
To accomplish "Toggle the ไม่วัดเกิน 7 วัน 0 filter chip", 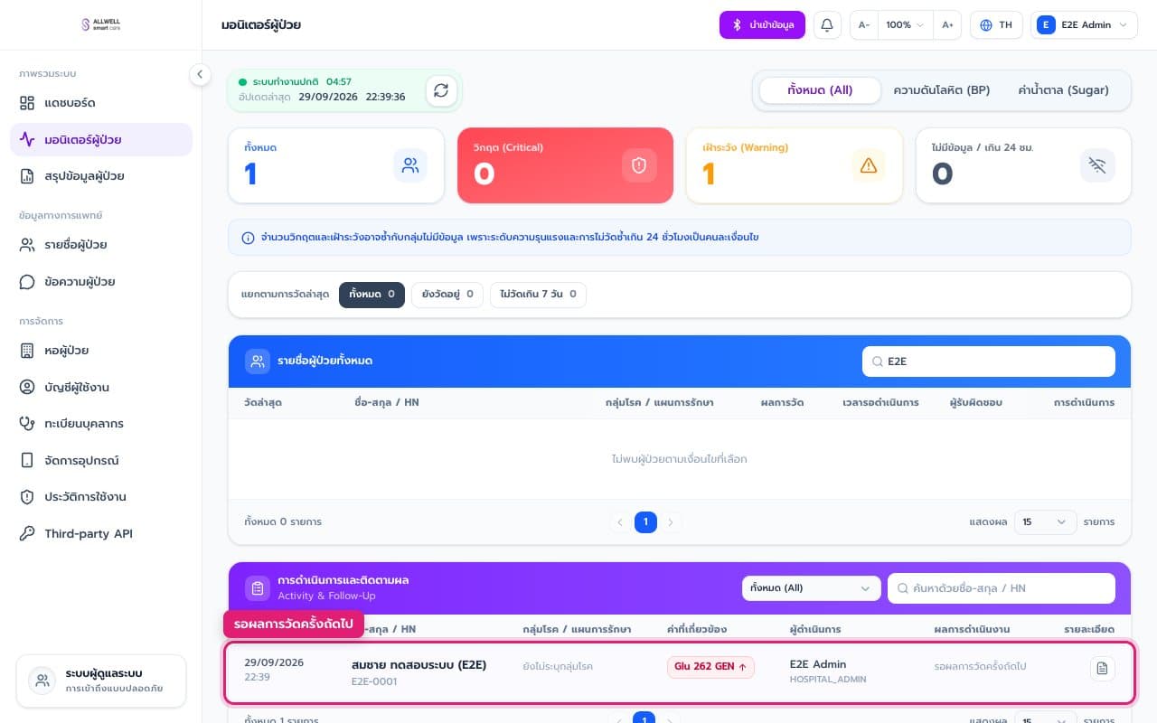I will [x=538, y=295].
